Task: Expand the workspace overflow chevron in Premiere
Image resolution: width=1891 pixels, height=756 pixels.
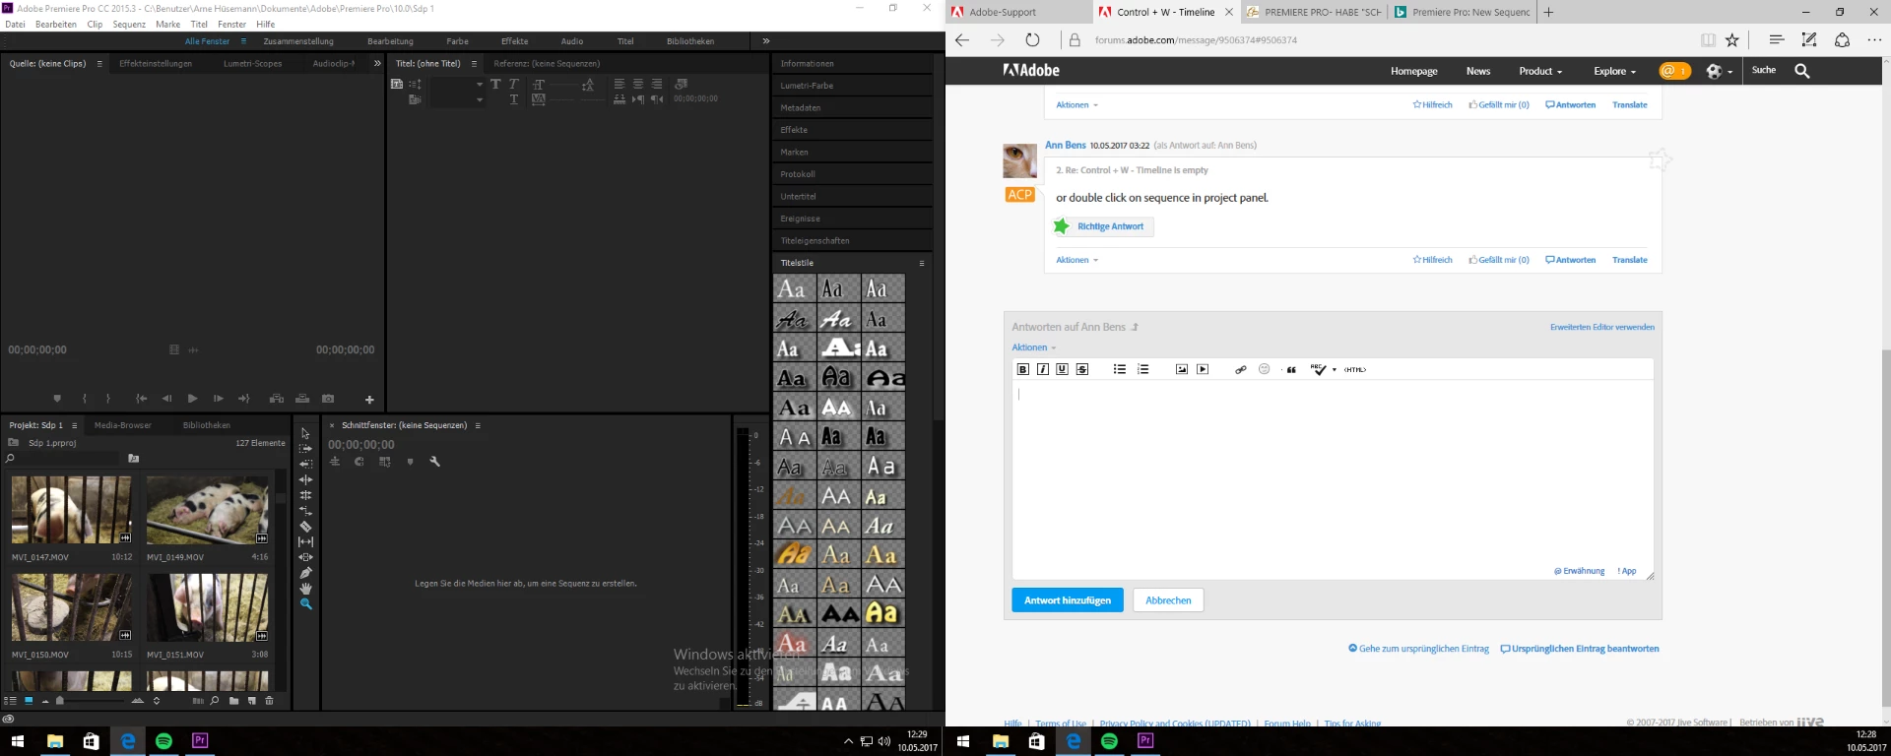Action: tap(766, 41)
